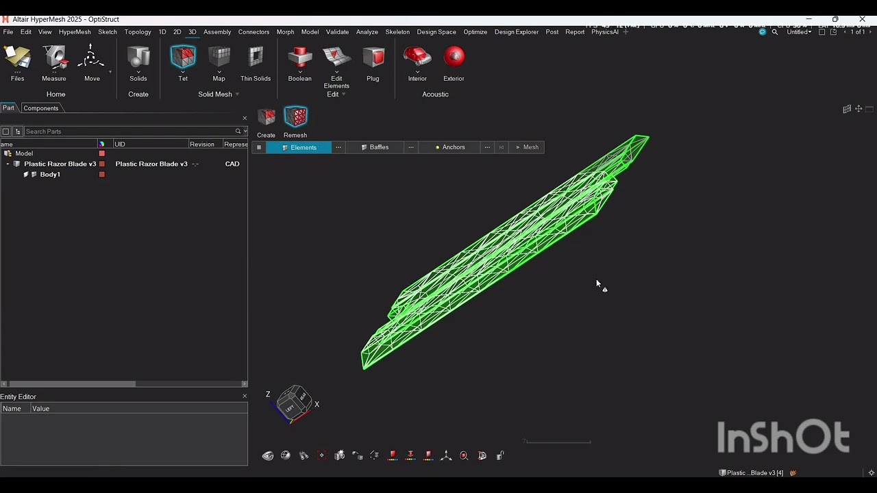877x493 pixels.
Task: Collapse the Plastic Razor Blade v3 tree node
Action: [x=8, y=164]
